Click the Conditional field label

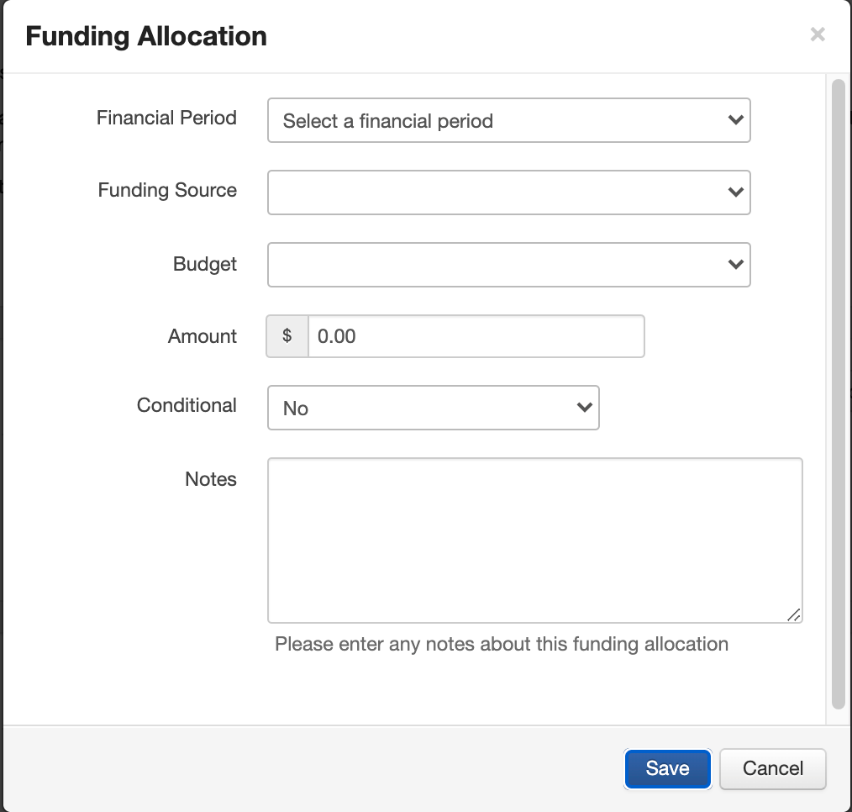[187, 405]
